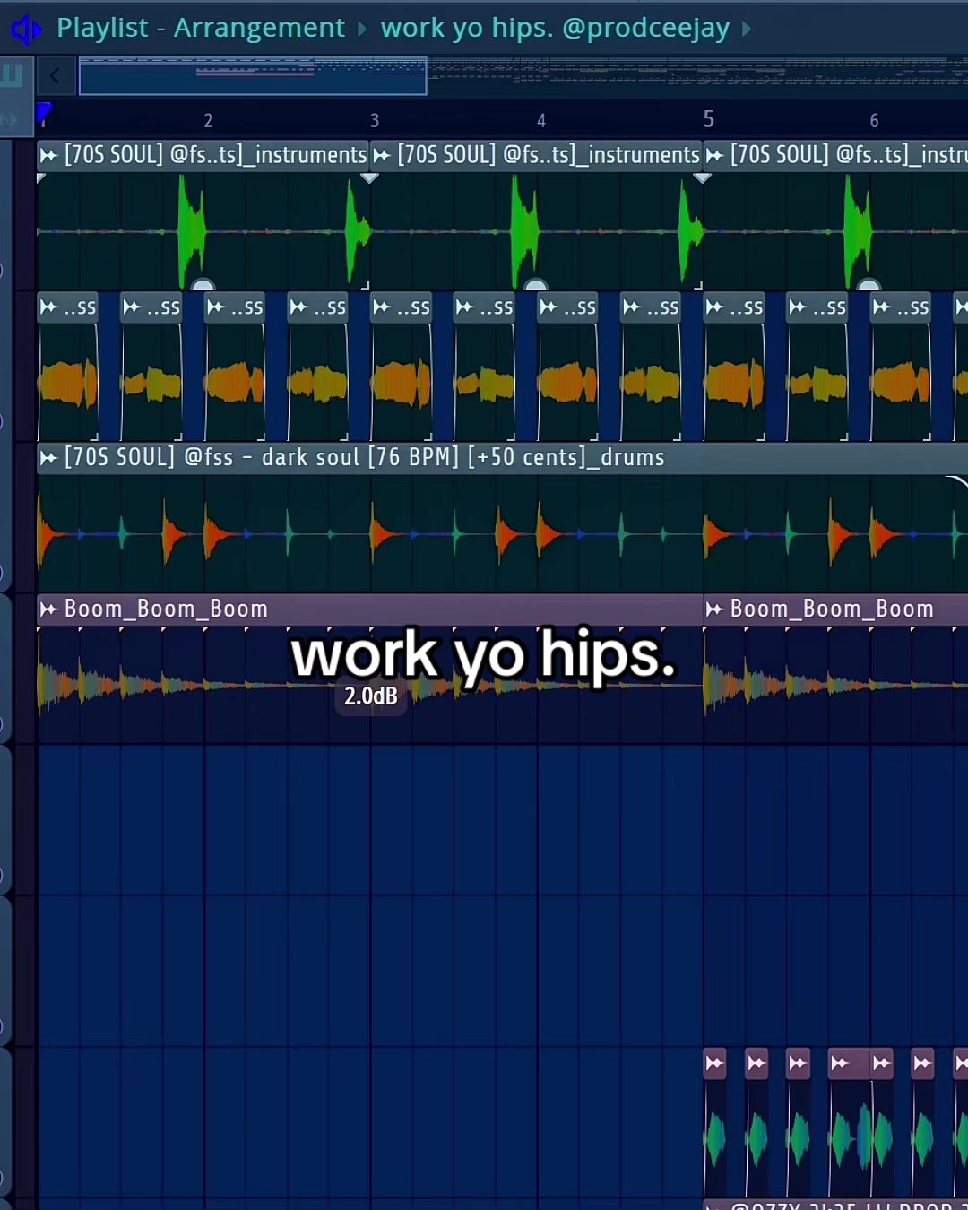The width and height of the screenshot is (968, 1210).
Task: Open menu icon of Boom_Boom_Boom clip at bar 5
Action: 714,609
